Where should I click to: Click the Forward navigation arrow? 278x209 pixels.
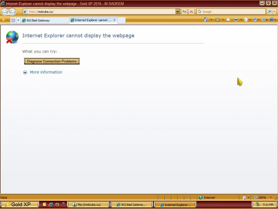coord(12,12)
